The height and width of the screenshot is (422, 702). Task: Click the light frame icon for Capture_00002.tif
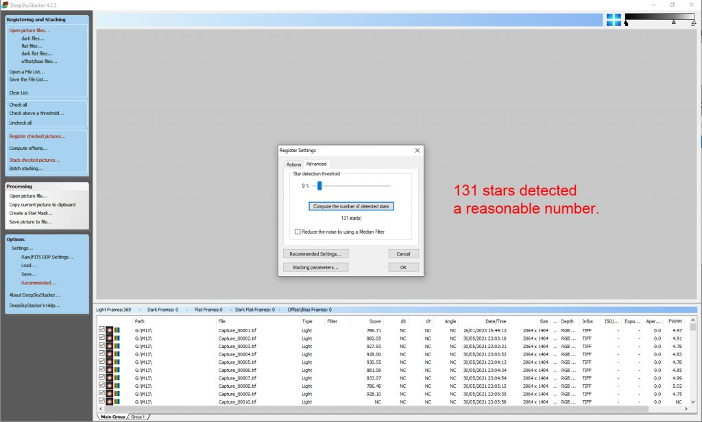click(x=109, y=338)
